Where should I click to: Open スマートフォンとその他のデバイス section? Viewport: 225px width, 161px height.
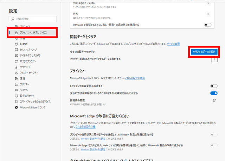click(x=32, y=101)
